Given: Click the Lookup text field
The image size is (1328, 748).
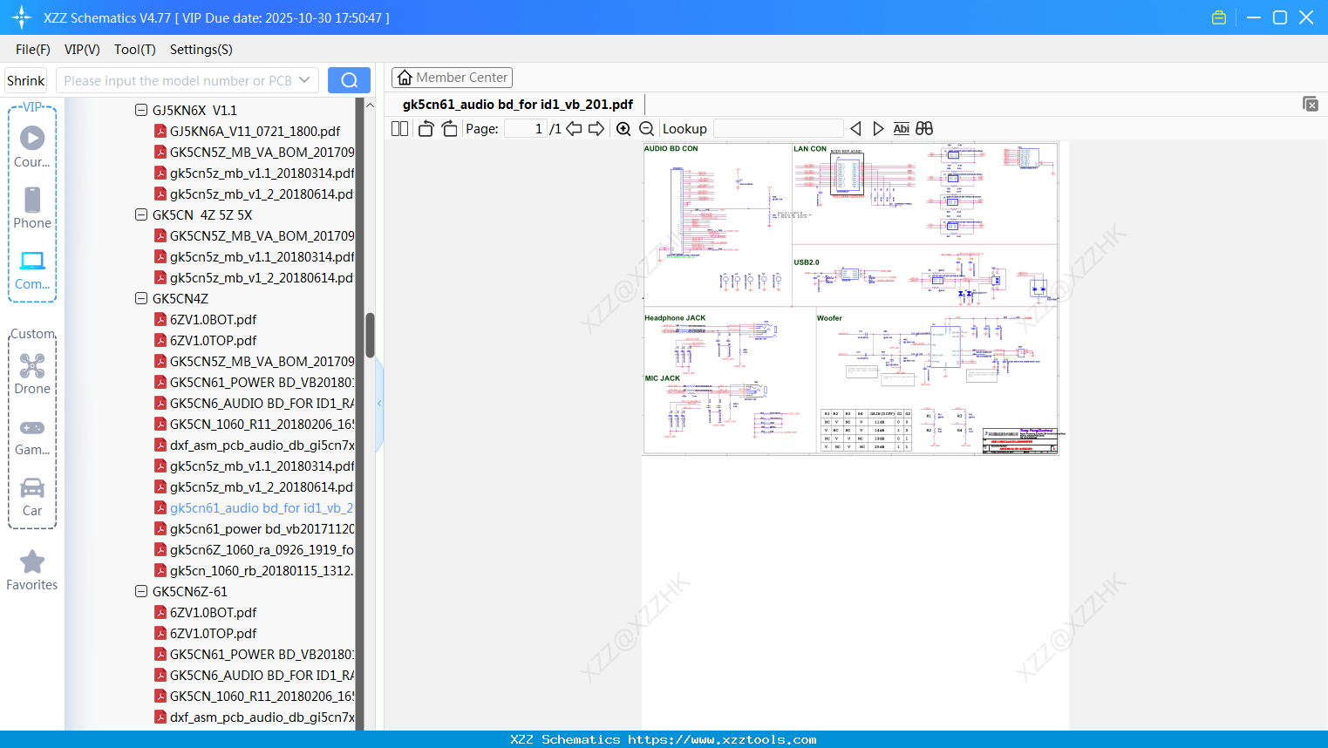Looking at the screenshot, I should coord(778,129).
